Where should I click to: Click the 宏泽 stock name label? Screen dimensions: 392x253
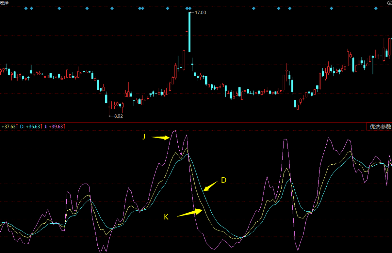4,3
